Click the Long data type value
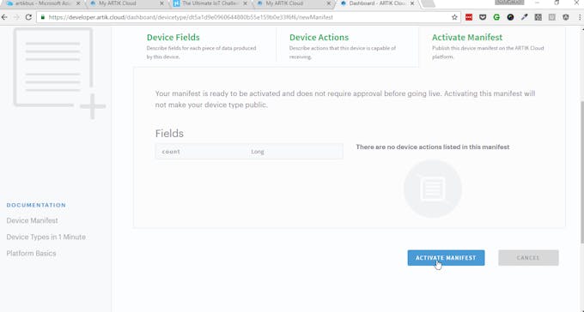Screen dimensions: 584x312 (258, 152)
